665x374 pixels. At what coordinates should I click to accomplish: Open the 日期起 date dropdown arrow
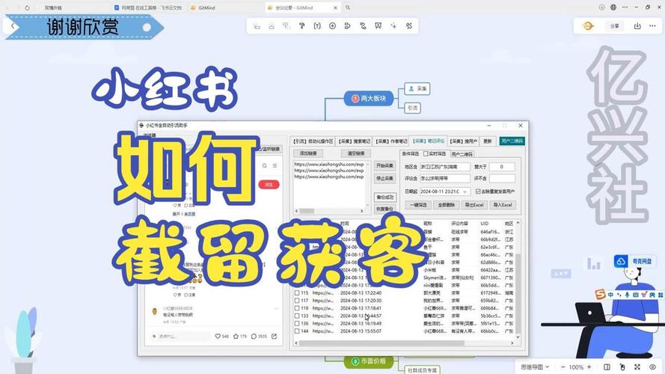click(465, 191)
